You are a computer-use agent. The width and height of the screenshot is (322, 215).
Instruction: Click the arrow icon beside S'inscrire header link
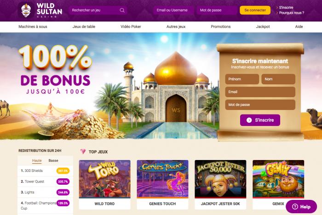pos(277,8)
